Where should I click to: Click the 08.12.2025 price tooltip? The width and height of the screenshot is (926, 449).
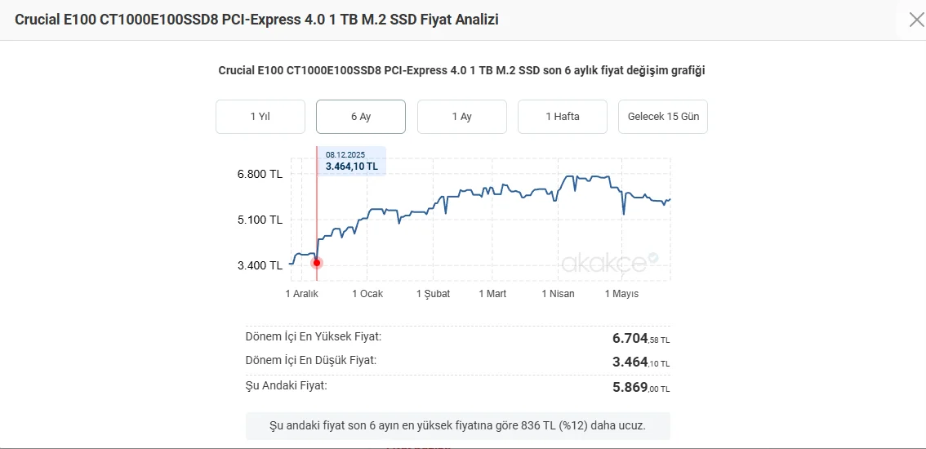coord(351,161)
